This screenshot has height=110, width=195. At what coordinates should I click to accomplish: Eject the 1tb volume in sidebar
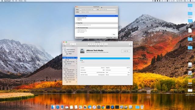pos(76,60)
